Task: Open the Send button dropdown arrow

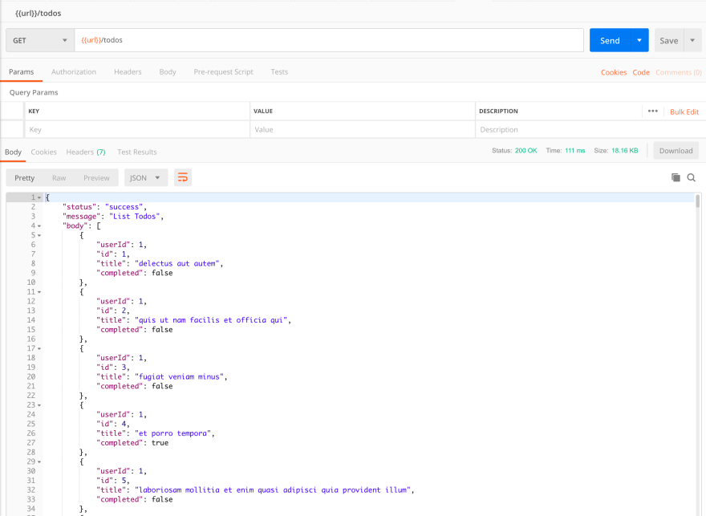Action: coord(639,40)
